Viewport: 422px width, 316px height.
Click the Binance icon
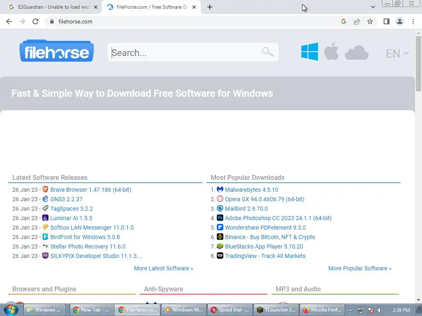tap(220, 237)
